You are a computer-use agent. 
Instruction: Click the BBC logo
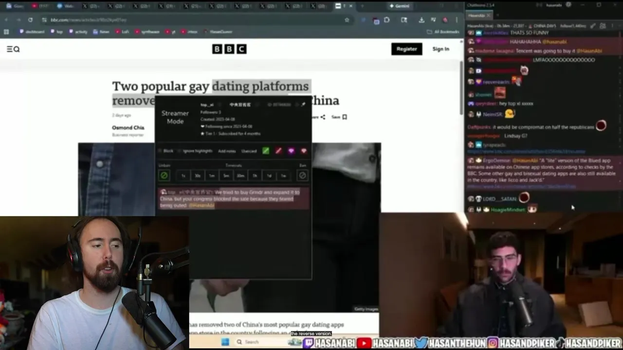(229, 49)
